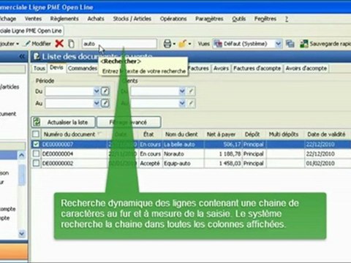Select the La belle auto client cell

184,145
